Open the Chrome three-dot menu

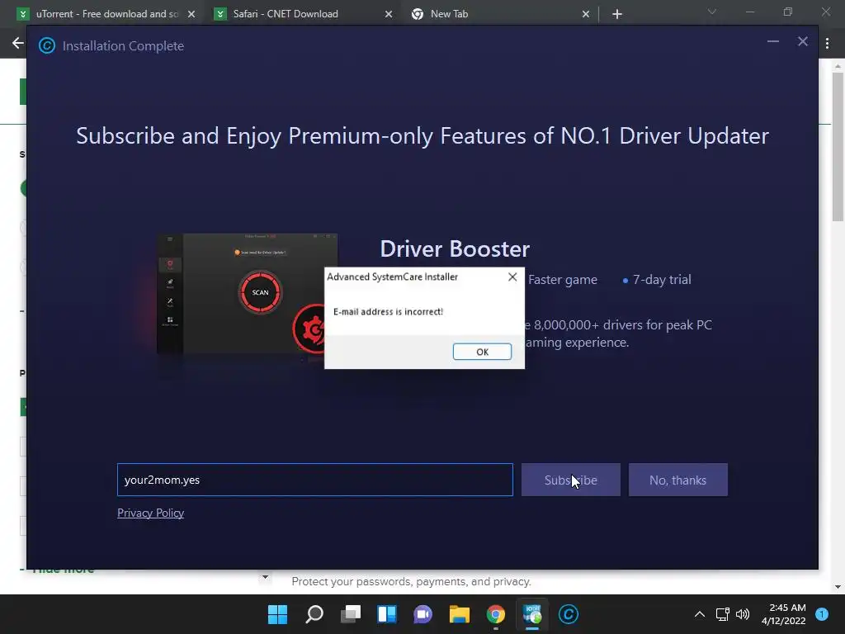(x=827, y=43)
